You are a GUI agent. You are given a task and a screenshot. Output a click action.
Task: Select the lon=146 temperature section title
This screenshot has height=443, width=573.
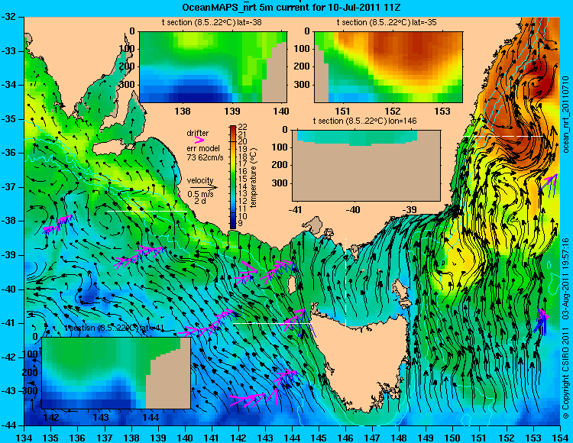[364, 121]
